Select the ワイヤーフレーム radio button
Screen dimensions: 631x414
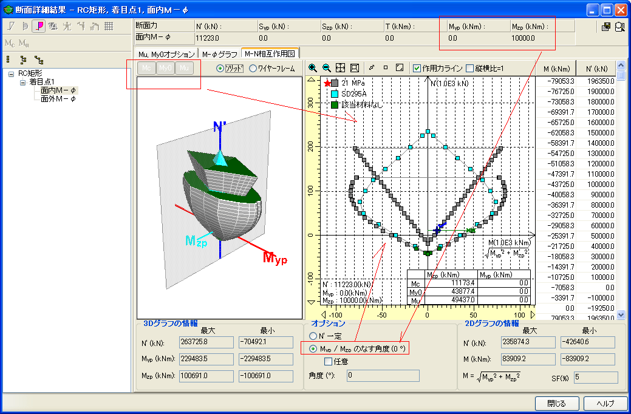(x=253, y=69)
